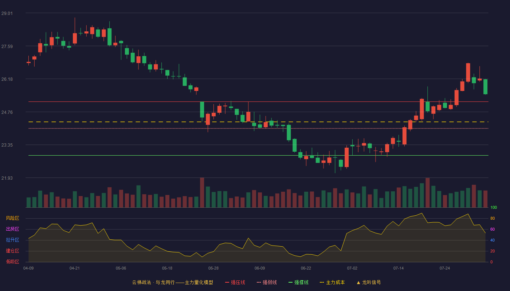
Task: Click the 05-28 date label
Action: tap(213, 268)
